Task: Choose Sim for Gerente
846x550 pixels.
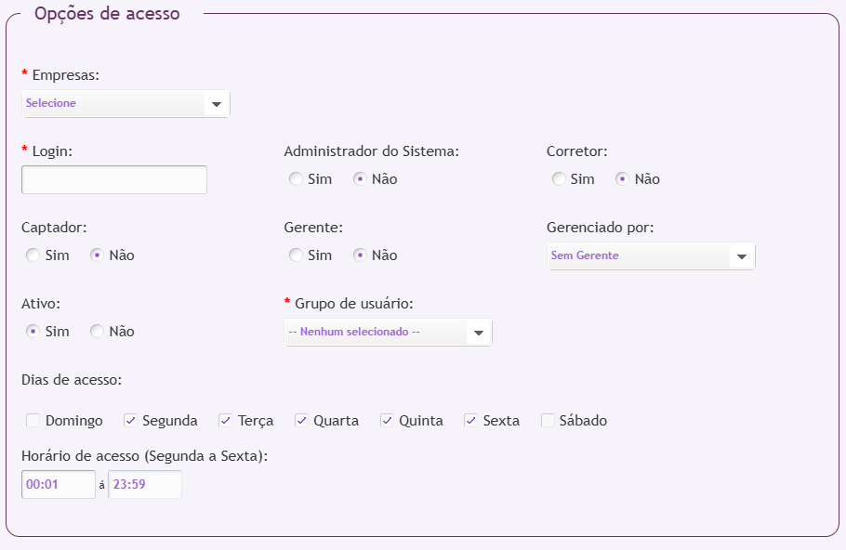Action: click(296, 255)
